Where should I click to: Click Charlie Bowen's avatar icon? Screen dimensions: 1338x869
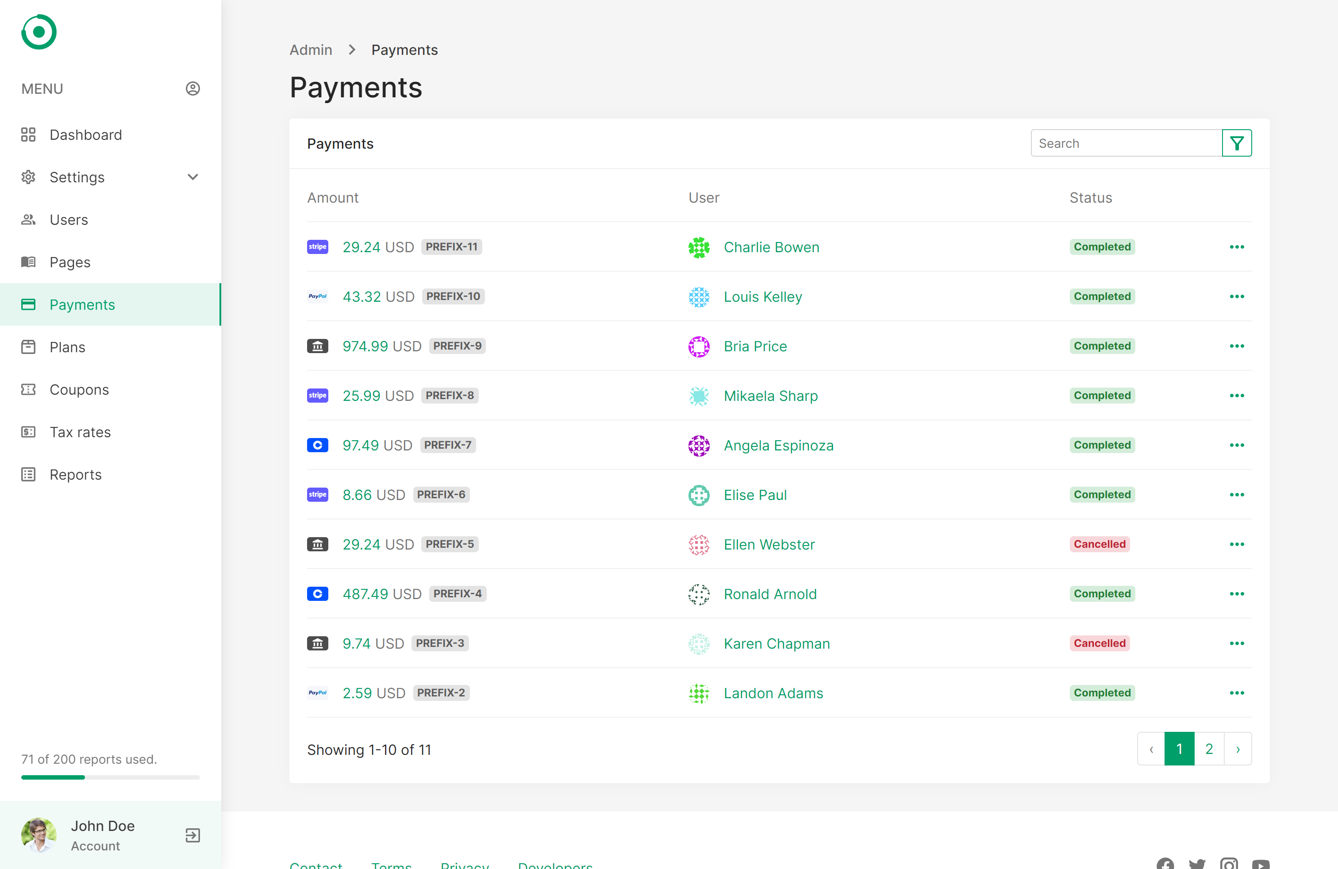coord(699,247)
